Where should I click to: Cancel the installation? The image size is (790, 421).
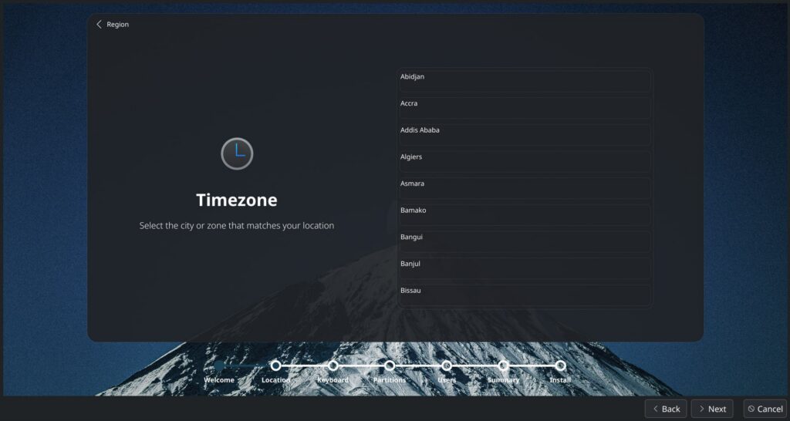pos(765,409)
